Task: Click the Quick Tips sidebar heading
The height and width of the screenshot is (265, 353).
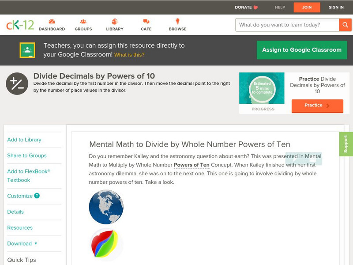Action: (22, 260)
